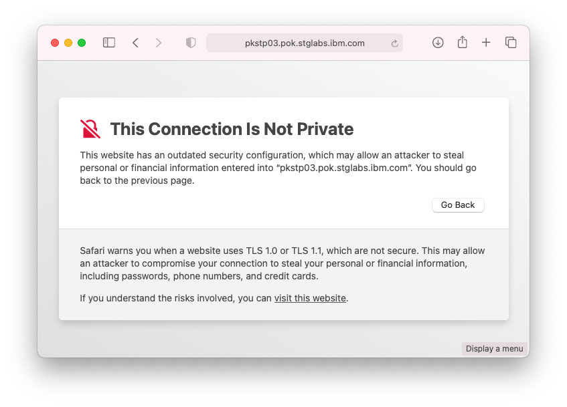Screen dimensions: 567x407
Task: Open the Share menu
Action: pyautogui.click(x=462, y=43)
